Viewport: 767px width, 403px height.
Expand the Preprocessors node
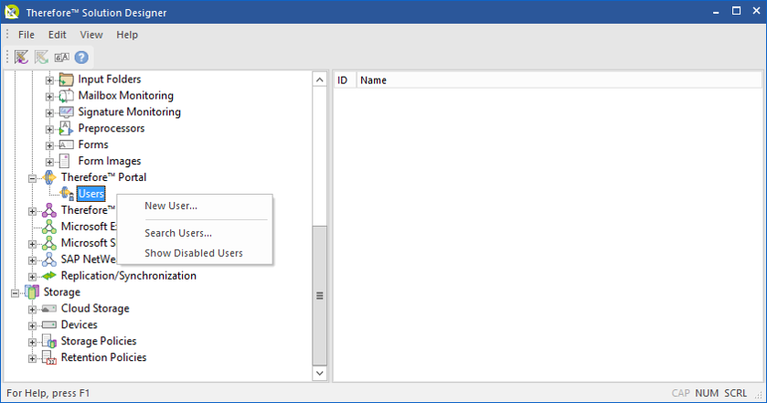coord(49,129)
